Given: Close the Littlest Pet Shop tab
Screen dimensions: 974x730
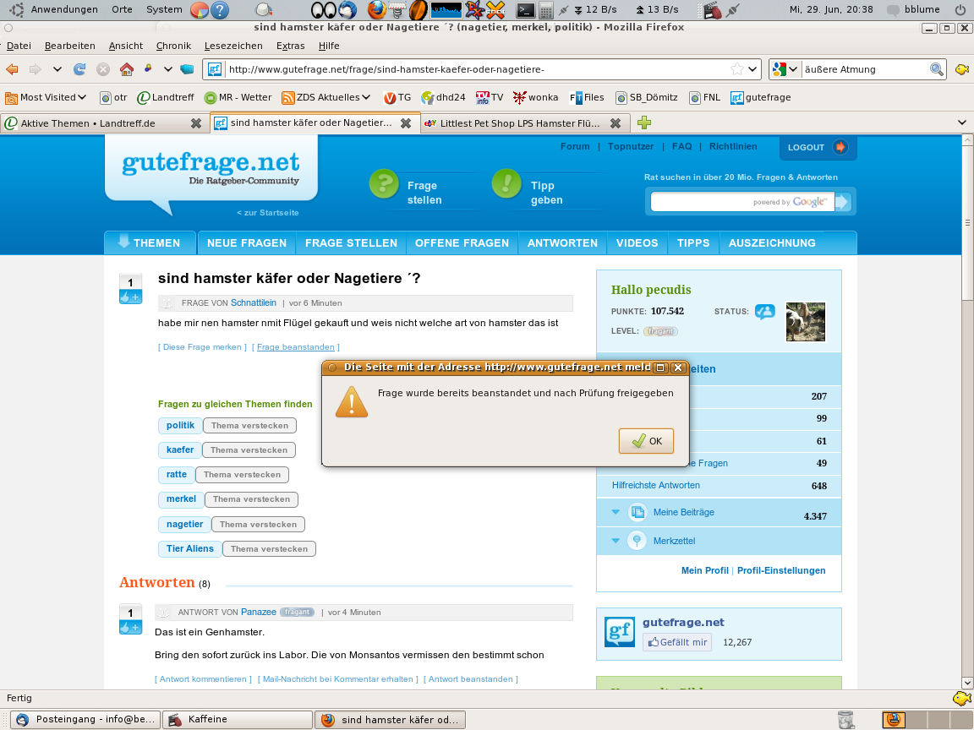Looking at the screenshot, I should pyautogui.click(x=615, y=123).
